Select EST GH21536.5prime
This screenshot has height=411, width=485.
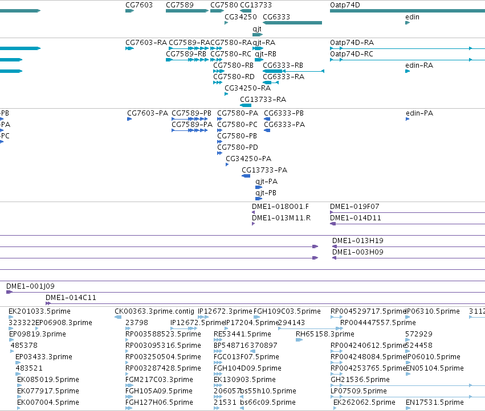[360, 380]
